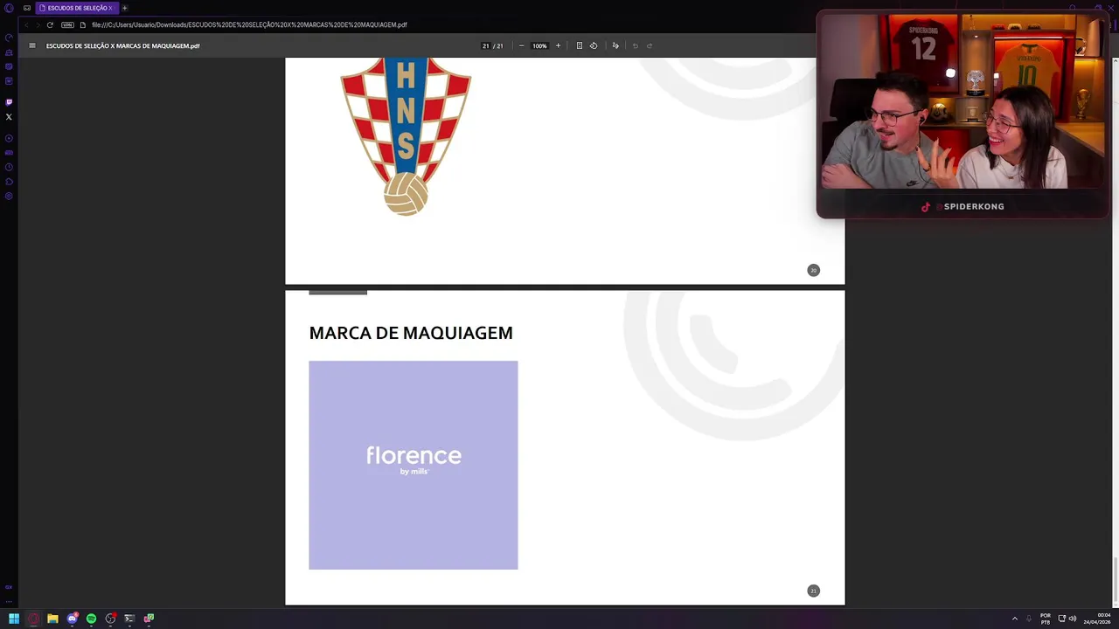Open the Twitch sidebar panel
Image resolution: width=1119 pixels, height=629 pixels.
[9, 101]
